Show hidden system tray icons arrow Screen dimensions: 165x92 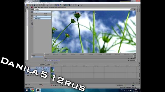coord(124,90)
